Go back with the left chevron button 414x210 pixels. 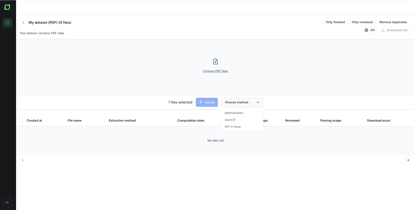pyautogui.click(x=23, y=22)
